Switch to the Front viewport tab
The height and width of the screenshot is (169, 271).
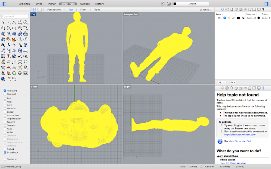83,10
